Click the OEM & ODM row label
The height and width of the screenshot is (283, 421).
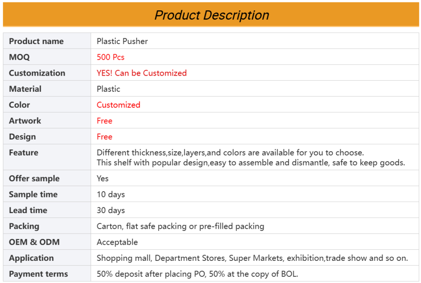tap(34, 242)
